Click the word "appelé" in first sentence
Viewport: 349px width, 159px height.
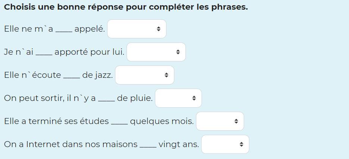point(90,29)
